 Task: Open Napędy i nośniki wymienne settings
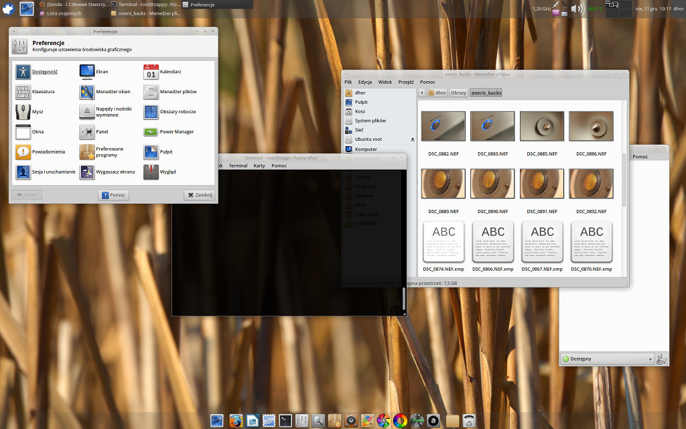pyautogui.click(x=105, y=112)
